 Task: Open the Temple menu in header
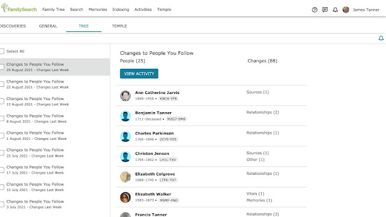pos(164,10)
